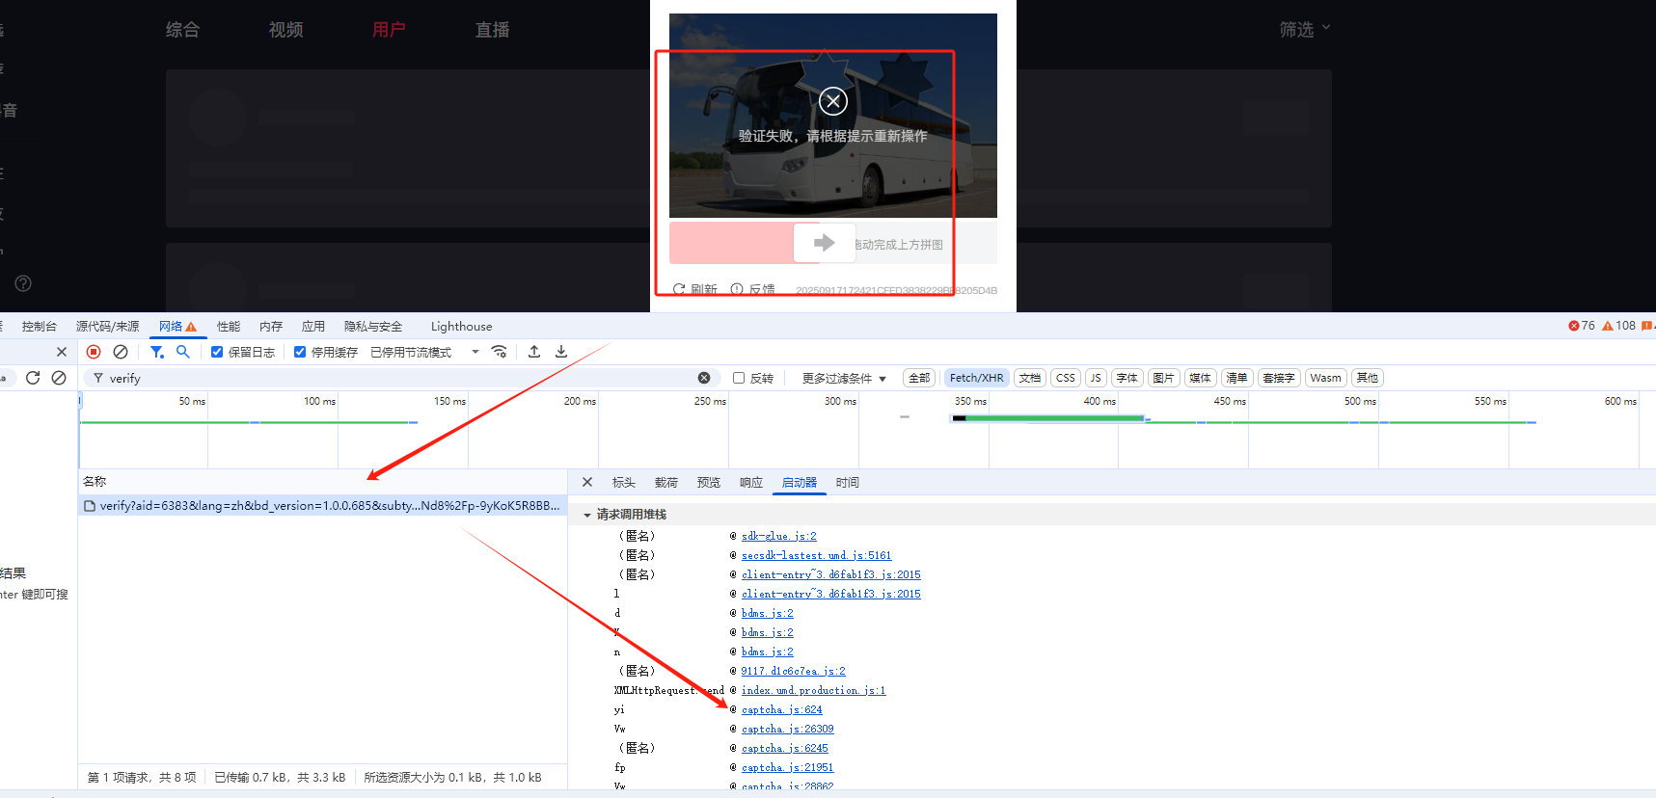This screenshot has height=798, width=1656.
Task: Open index.umd.production.js:1 link
Action: click(x=813, y=690)
